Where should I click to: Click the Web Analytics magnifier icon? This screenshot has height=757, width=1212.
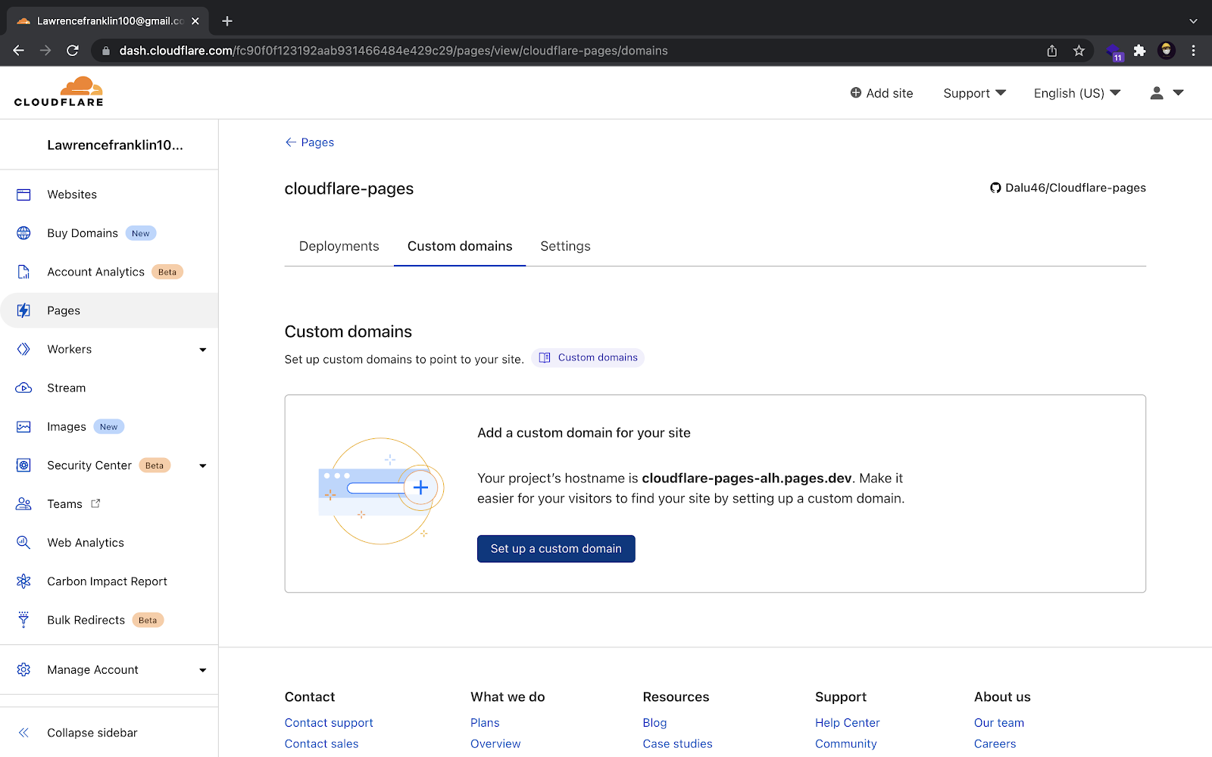[23, 543]
